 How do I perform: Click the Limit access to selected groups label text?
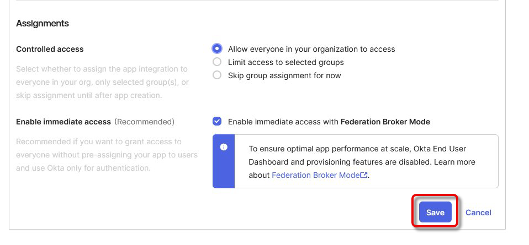click(285, 62)
